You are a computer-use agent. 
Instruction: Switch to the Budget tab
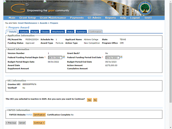click(35, 32)
